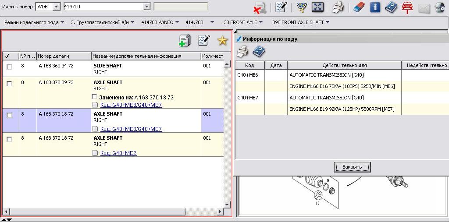The image size is (449, 222).
Task: Open the blue info icon
Action: 375,7
